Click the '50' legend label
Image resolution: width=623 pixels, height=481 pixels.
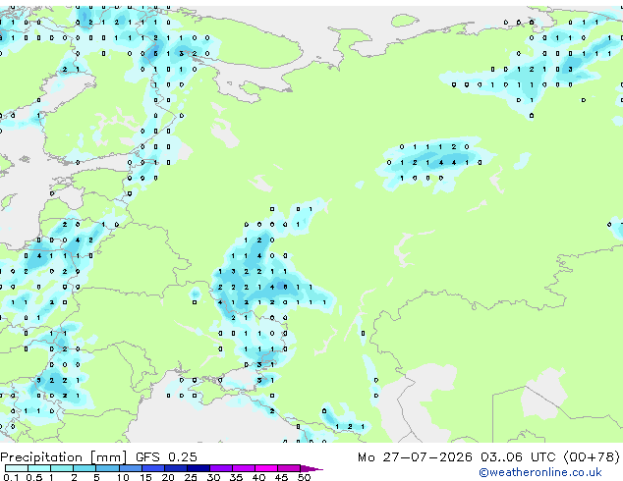[305, 477]
